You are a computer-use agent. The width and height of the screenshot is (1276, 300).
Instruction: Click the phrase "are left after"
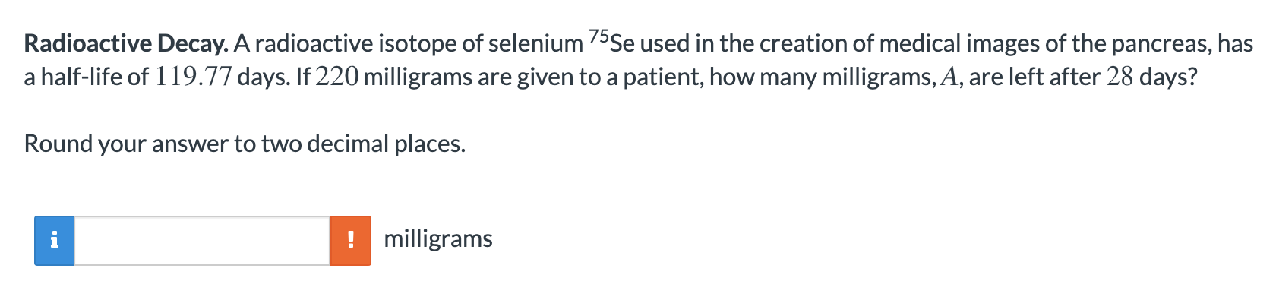coord(1034,77)
